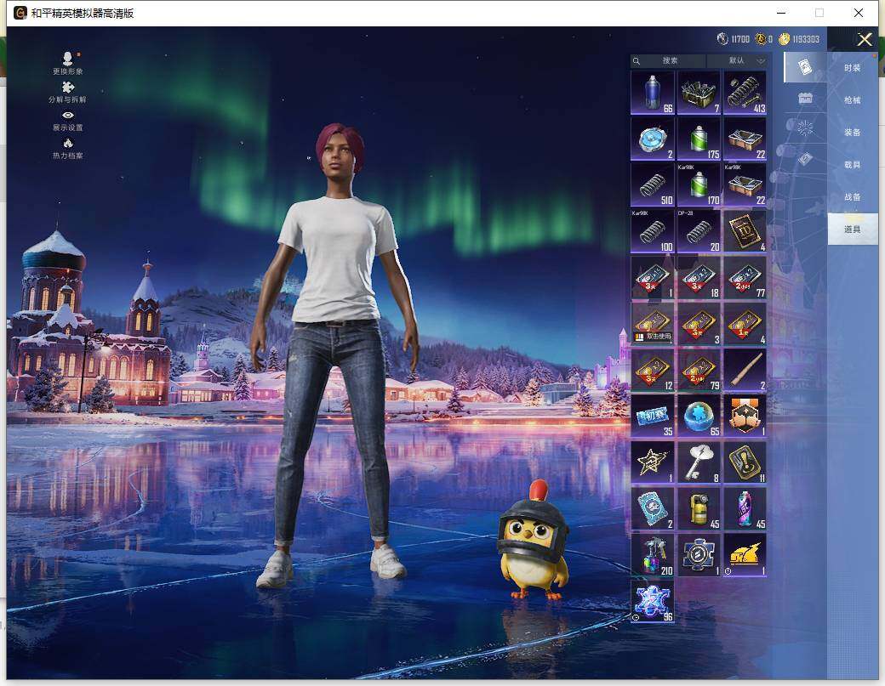Open the 更换形象 change appearance option
The image size is (885, 686).
(x=68, y=63)
